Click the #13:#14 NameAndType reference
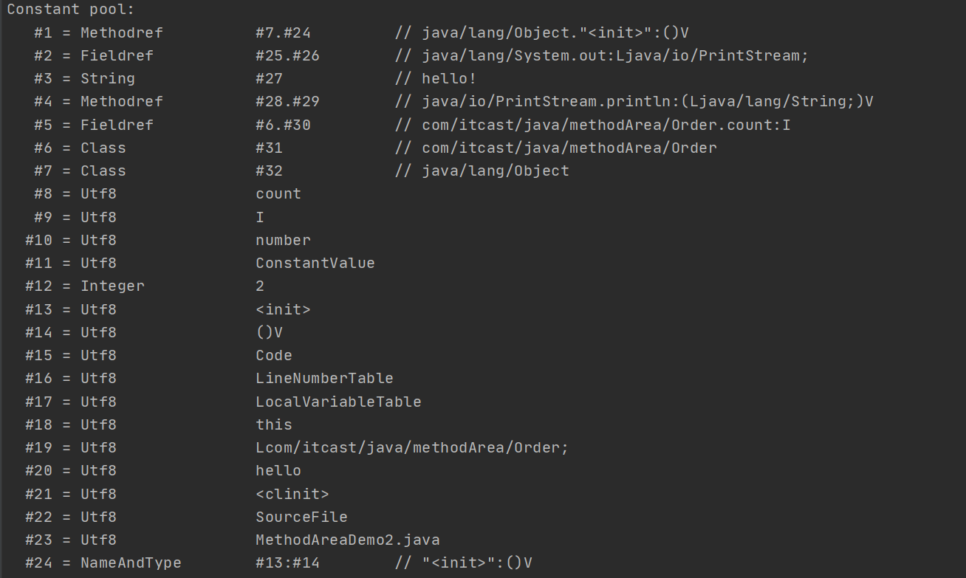This screenshot has width=966, height=578. pyautogui.click(x=287, y=562)
